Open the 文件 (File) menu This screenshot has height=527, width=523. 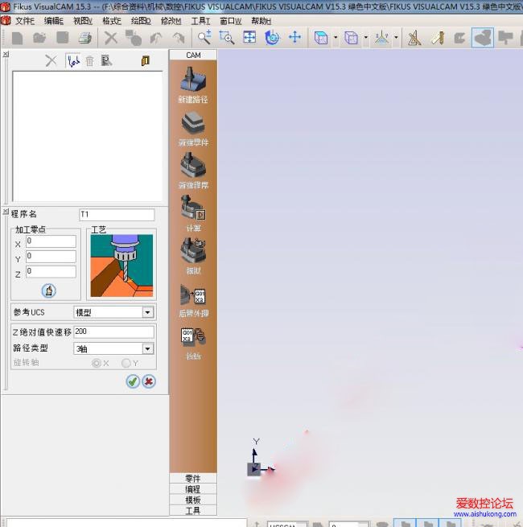[x=24, y=21]
